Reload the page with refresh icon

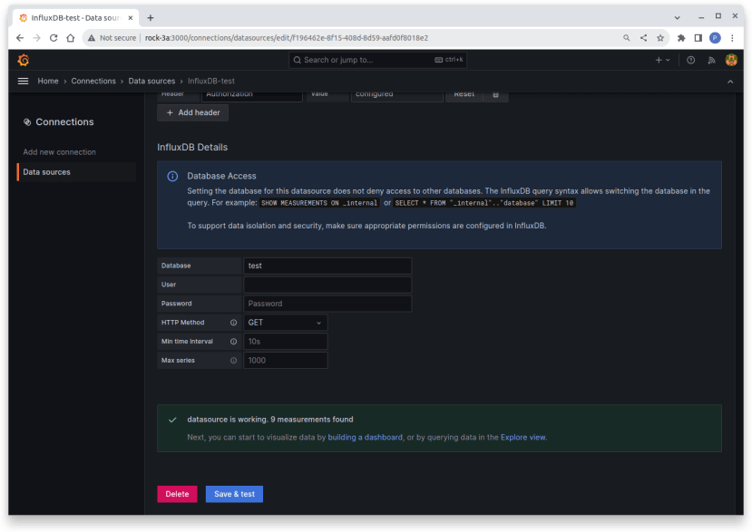(54, 38)
